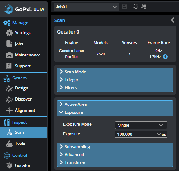179x171 pixels.
Task: Click the Gocator Laser Profiler engine cell
Action: coord(72,54)
